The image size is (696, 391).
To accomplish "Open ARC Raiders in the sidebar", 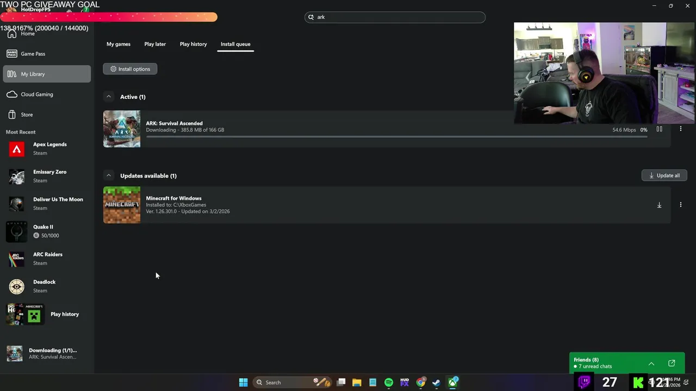I will [x=47, y=258].
